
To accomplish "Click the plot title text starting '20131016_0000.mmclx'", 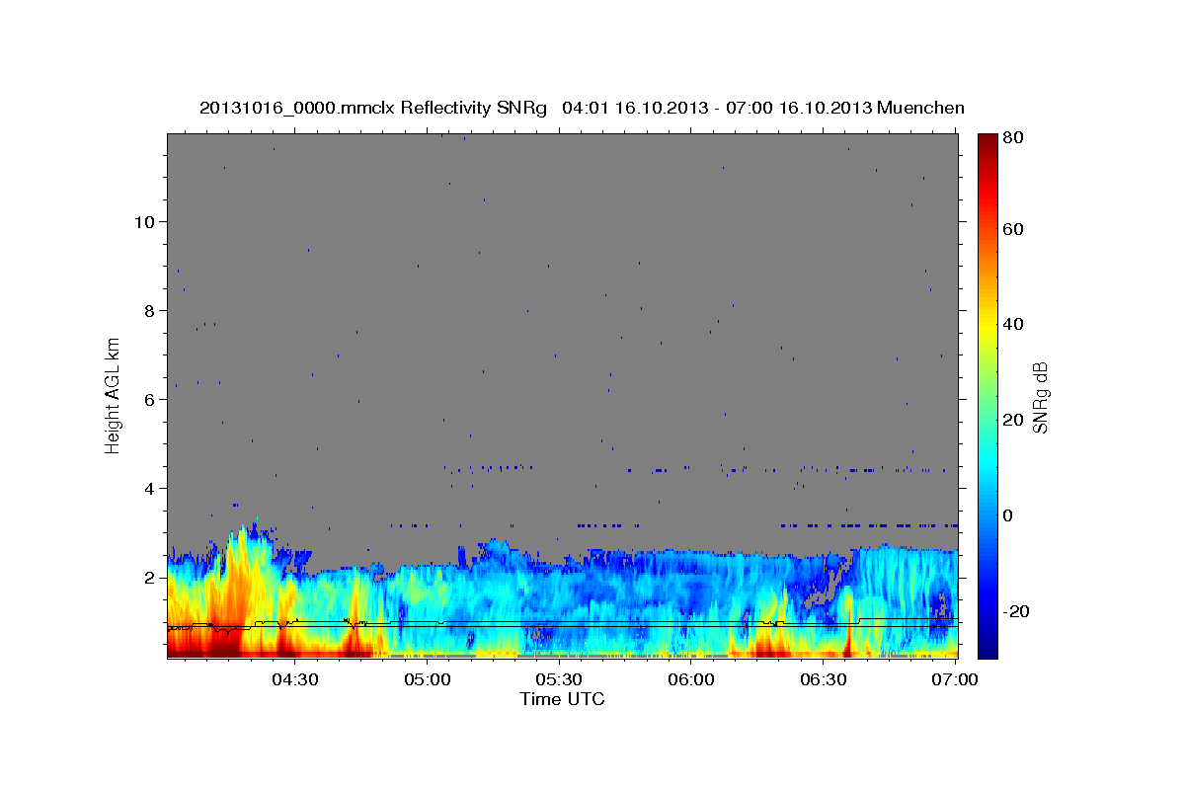I will coord(582,108).
